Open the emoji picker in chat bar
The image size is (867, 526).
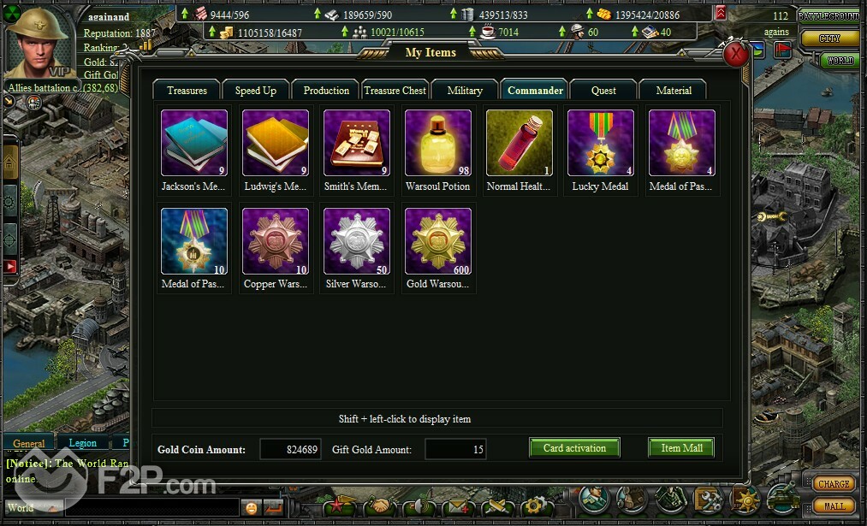[251, 507]
